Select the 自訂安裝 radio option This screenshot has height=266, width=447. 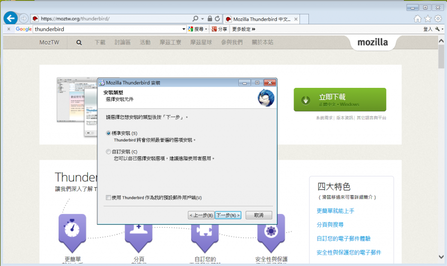[109, 152]
